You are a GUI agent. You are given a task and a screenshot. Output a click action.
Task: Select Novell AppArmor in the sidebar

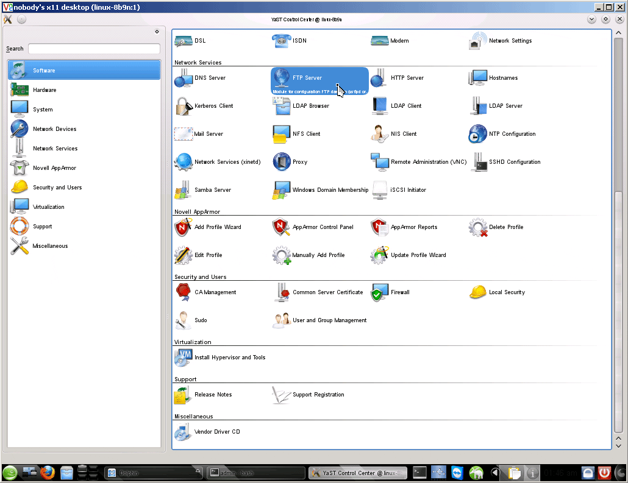pos(84,168)
